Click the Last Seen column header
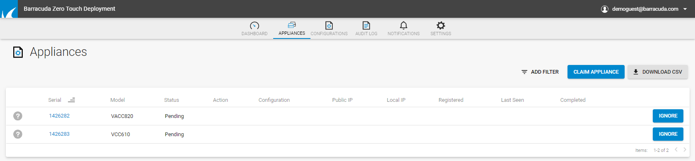This screenshot has width=695, height=161. point(512,100)
